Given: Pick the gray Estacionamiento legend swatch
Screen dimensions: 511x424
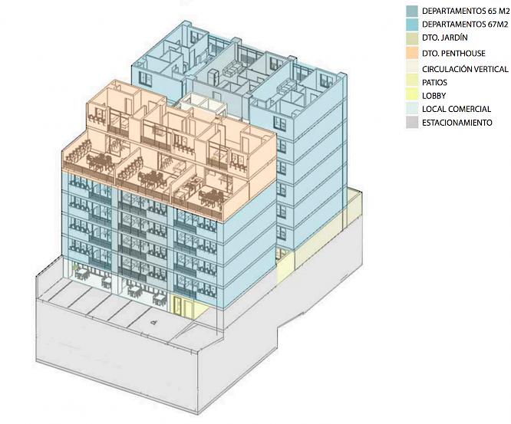Looking at the screenshot, I should click(x=412, y=123).
